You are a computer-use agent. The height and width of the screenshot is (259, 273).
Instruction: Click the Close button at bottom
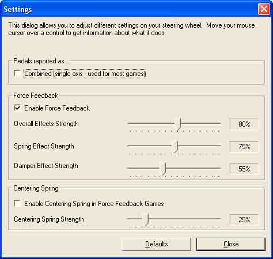pos(231,244)
